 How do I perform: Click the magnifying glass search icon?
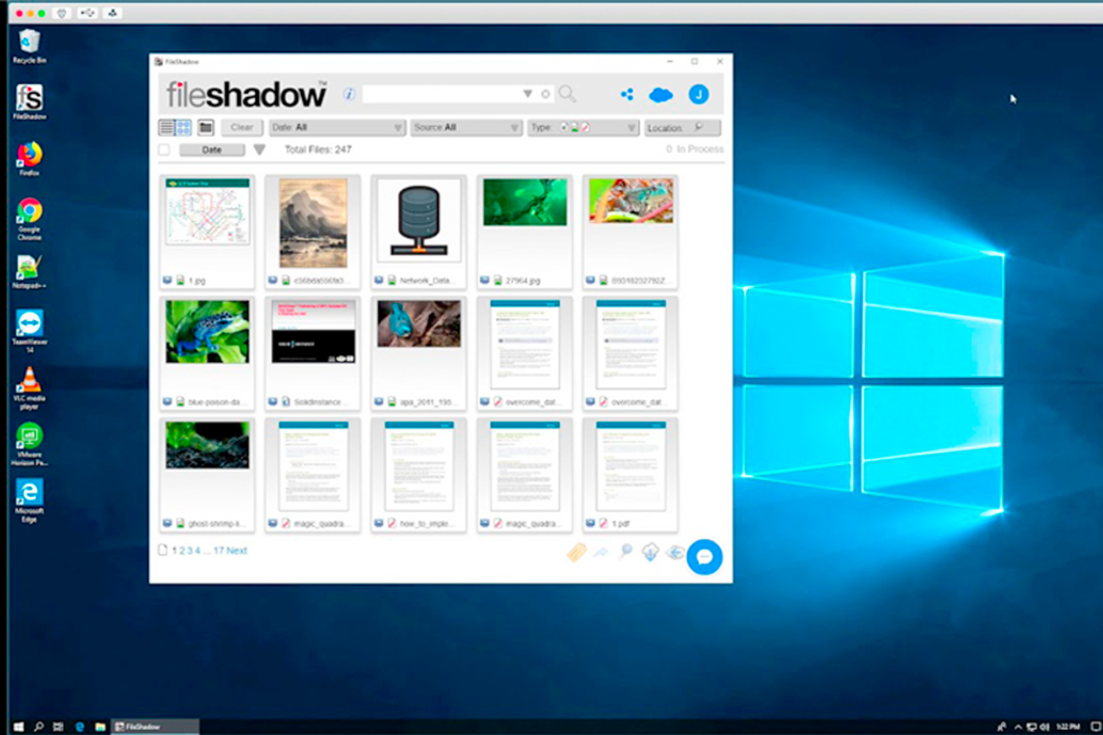(x=567, y=94)
